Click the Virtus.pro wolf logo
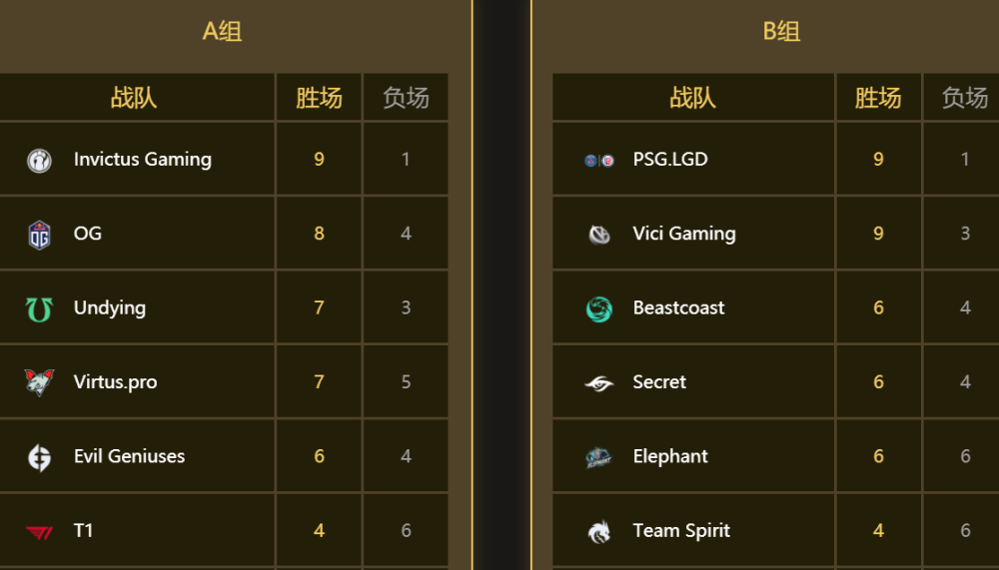This screenshot has width=999, height=570. tap(40, 382)
